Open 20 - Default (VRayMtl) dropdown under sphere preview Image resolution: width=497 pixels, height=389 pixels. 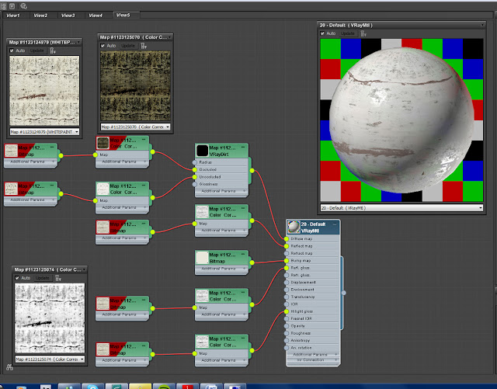[x=401, y=208]
